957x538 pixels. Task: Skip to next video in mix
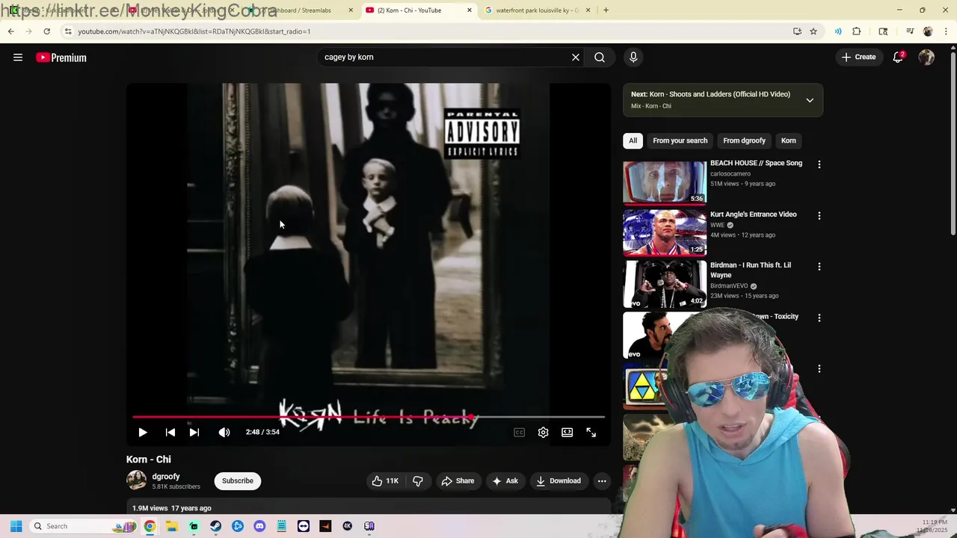pyautogui.click(x=194, y=432)
